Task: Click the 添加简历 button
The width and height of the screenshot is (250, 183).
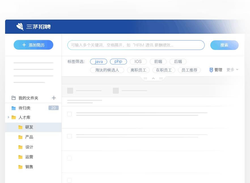Action: pyautogui.click(x=33, y=45)
